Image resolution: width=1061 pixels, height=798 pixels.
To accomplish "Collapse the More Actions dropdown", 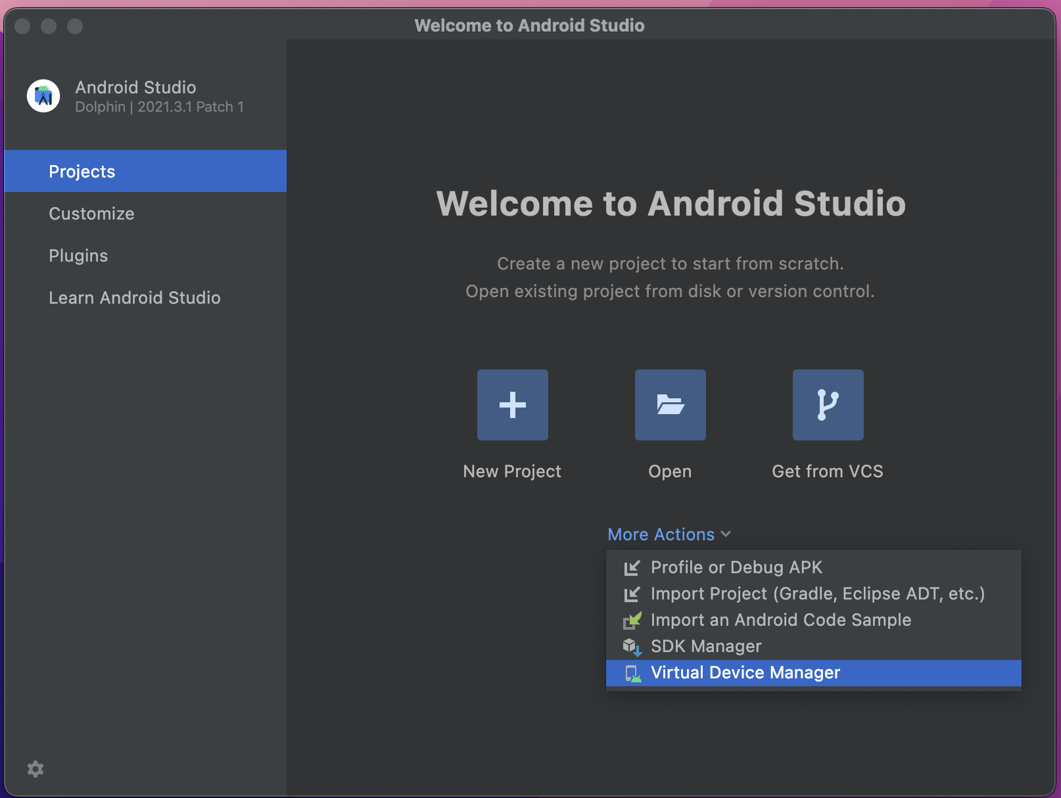I will (x=669, y=534).
